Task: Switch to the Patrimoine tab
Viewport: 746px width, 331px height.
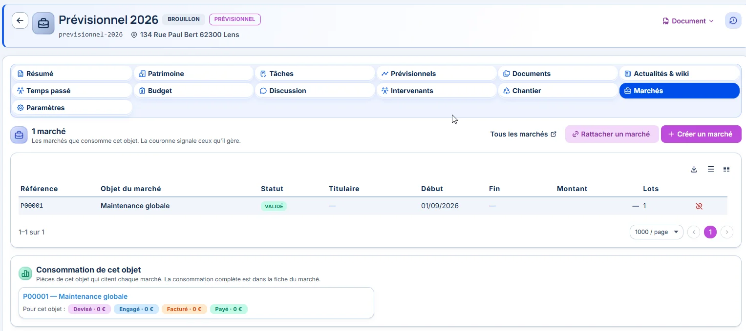Action: [193, 74]
